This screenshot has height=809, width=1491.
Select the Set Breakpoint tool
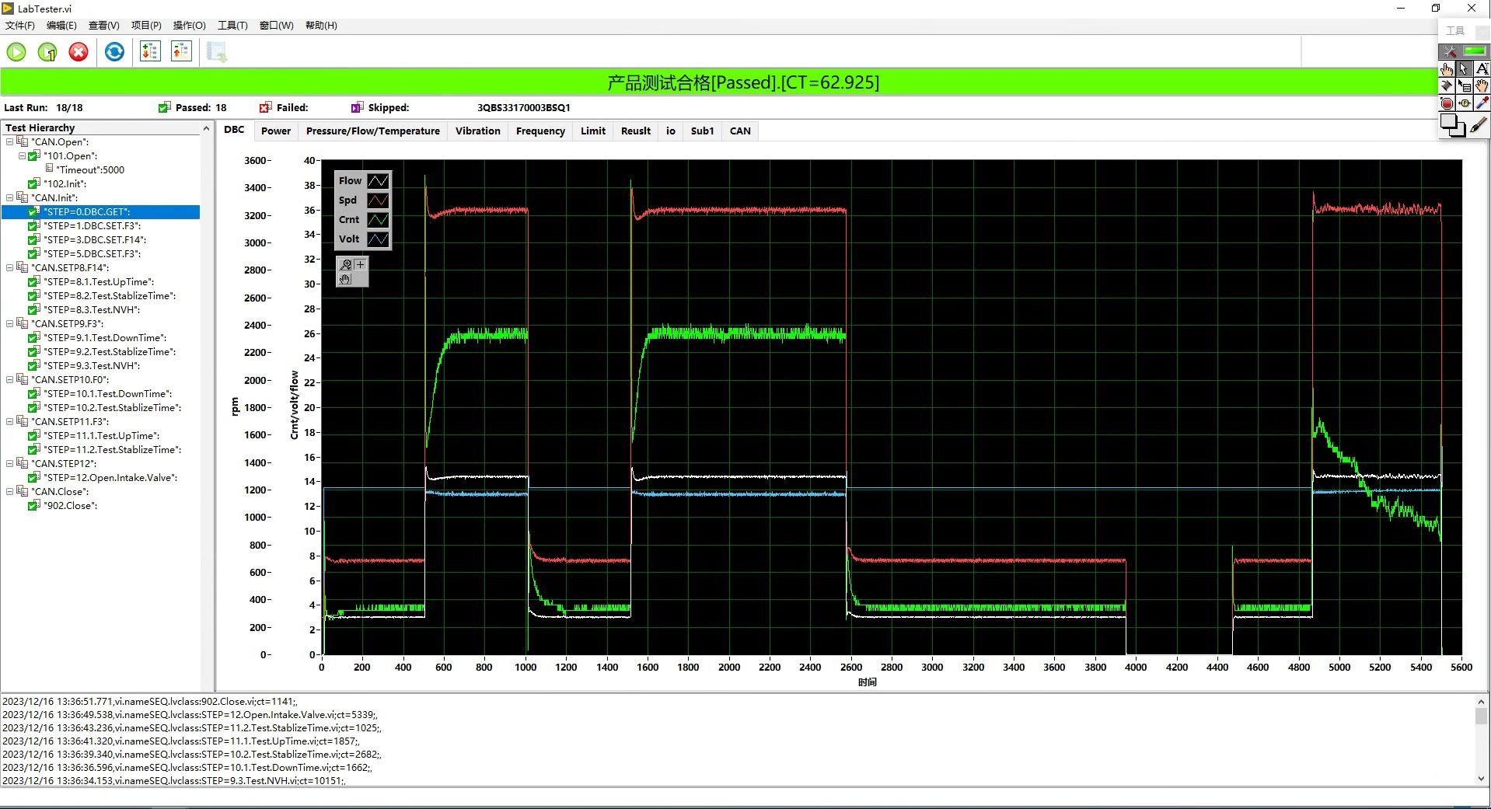(1447, 103)
